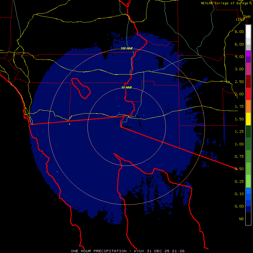This screenshot has width=253, height=253.
Task: Select the bright red swatch on the color scale
Action: coord(248,94)
